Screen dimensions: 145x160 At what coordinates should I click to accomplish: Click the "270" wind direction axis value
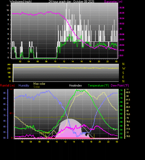pos(9,68)
